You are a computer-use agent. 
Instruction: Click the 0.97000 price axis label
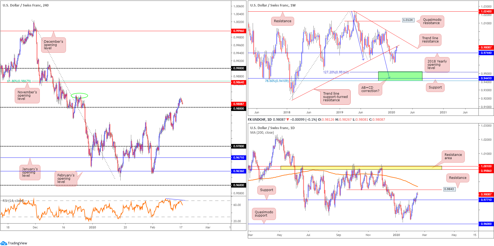pos(239,146)
